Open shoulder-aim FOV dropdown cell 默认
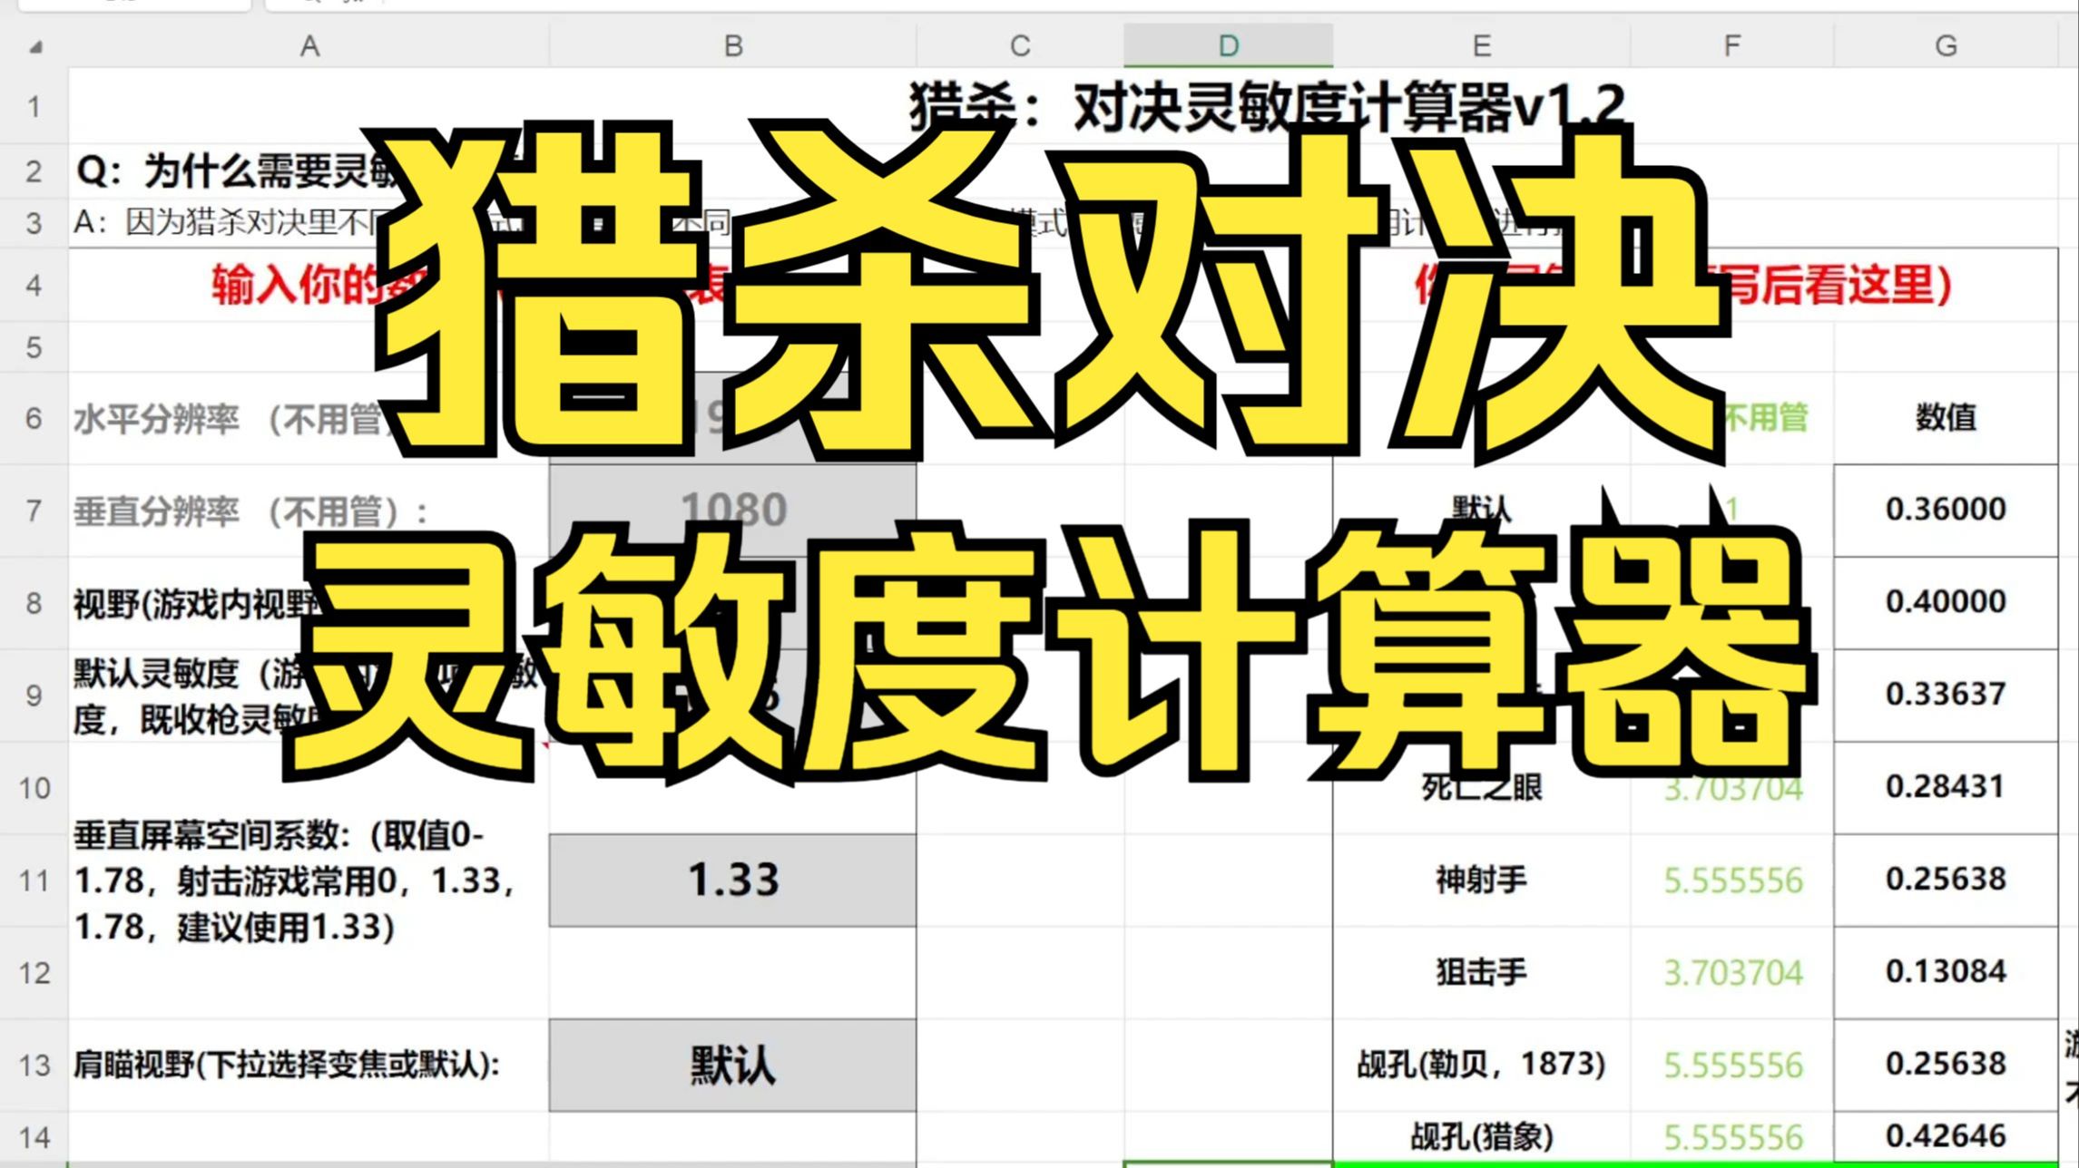The height and width of the screenshot is (1168, 2079). coord(733,1066)
